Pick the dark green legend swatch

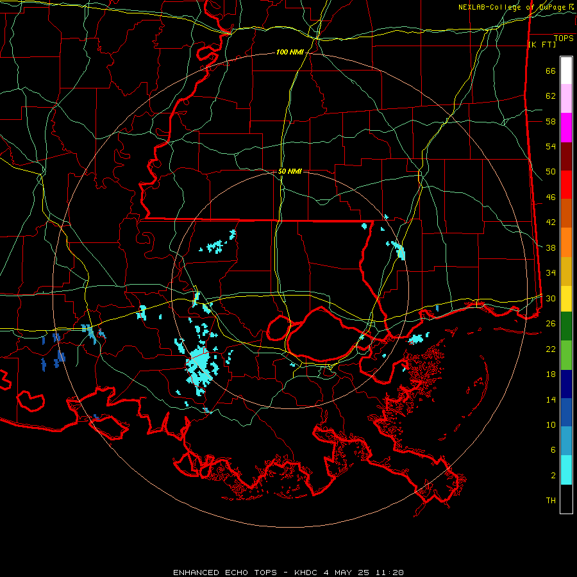tap(566, 326)
